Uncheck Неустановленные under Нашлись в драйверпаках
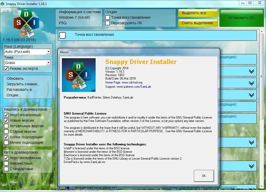Viewport: 266px width, 192px height. point(6,115)
